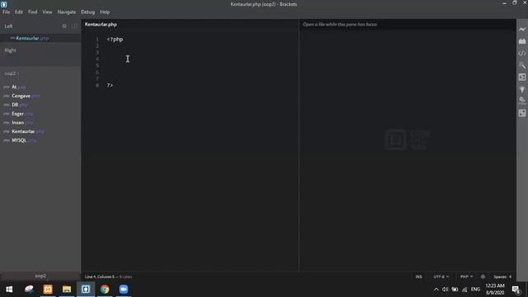This screenshot has width=528, height=297.
Task: Click line number 5 in the gutter
Action: 97,66
